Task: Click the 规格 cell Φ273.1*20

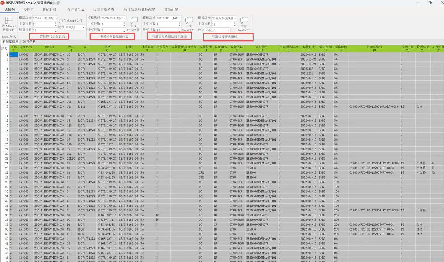Action: click(x=107, y=144)
